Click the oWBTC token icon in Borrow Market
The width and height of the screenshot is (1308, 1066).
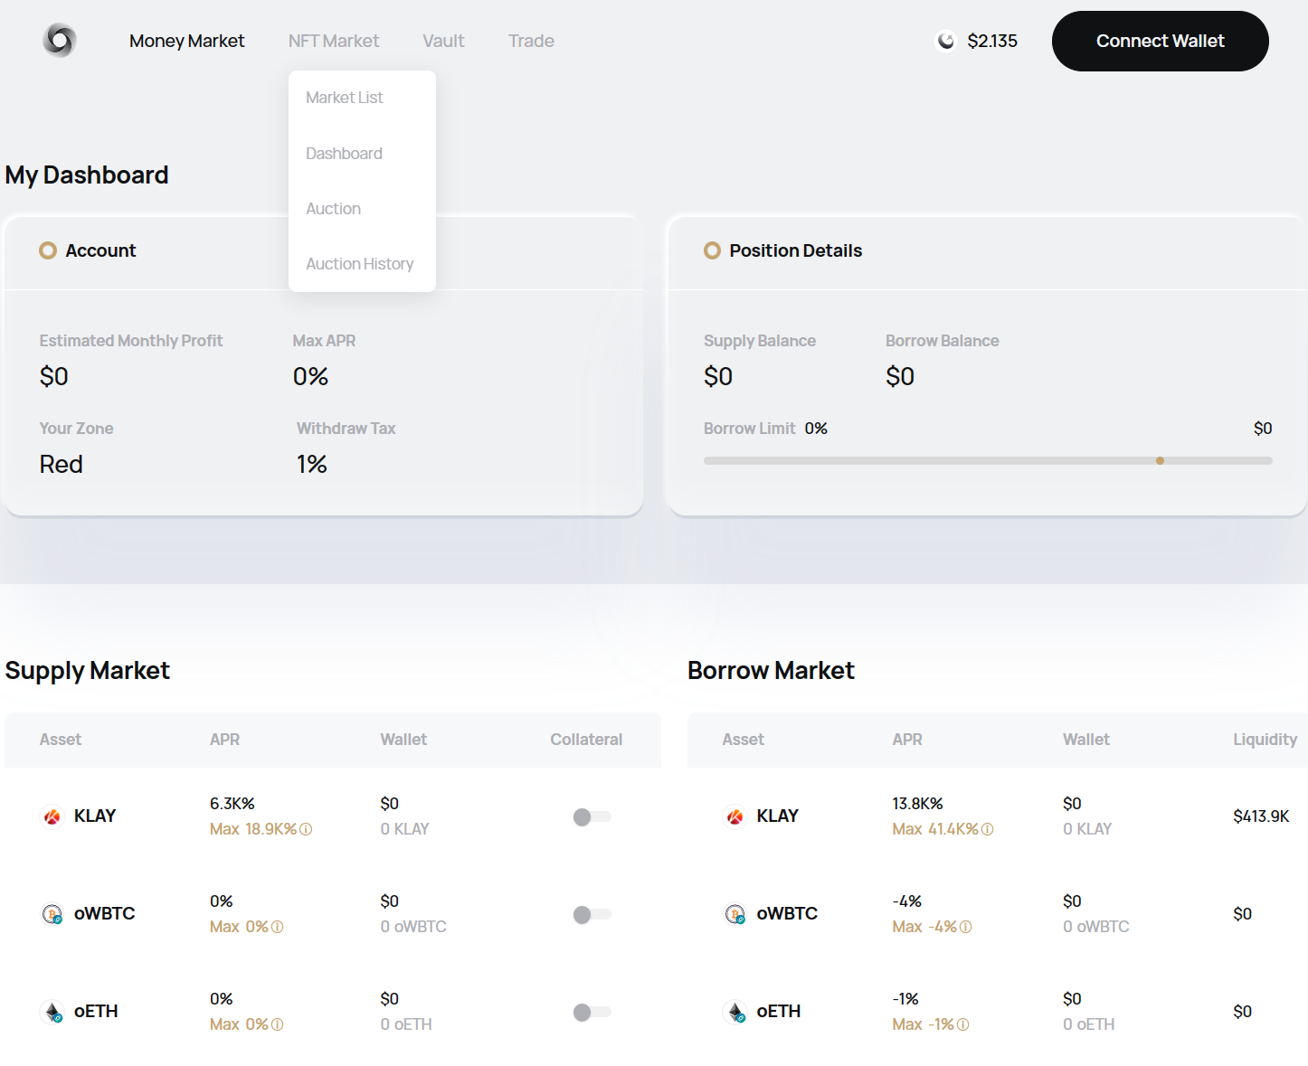click(735, 914)
